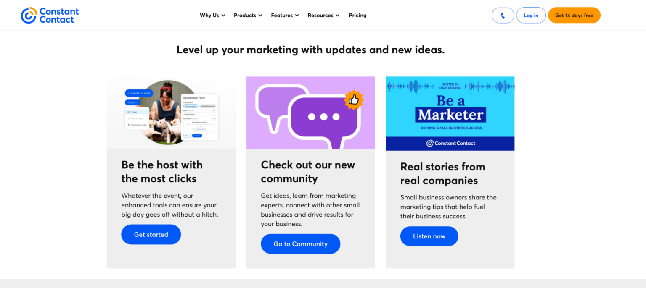Screen dimensions: 646x288
Task: Click the thumbs-up badge on the community card
Action: pos(354,99)
